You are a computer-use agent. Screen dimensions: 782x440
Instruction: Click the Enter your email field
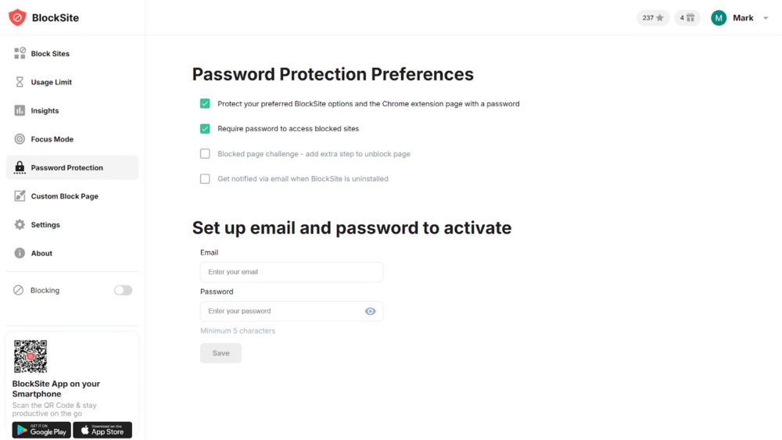click(291, 272)
